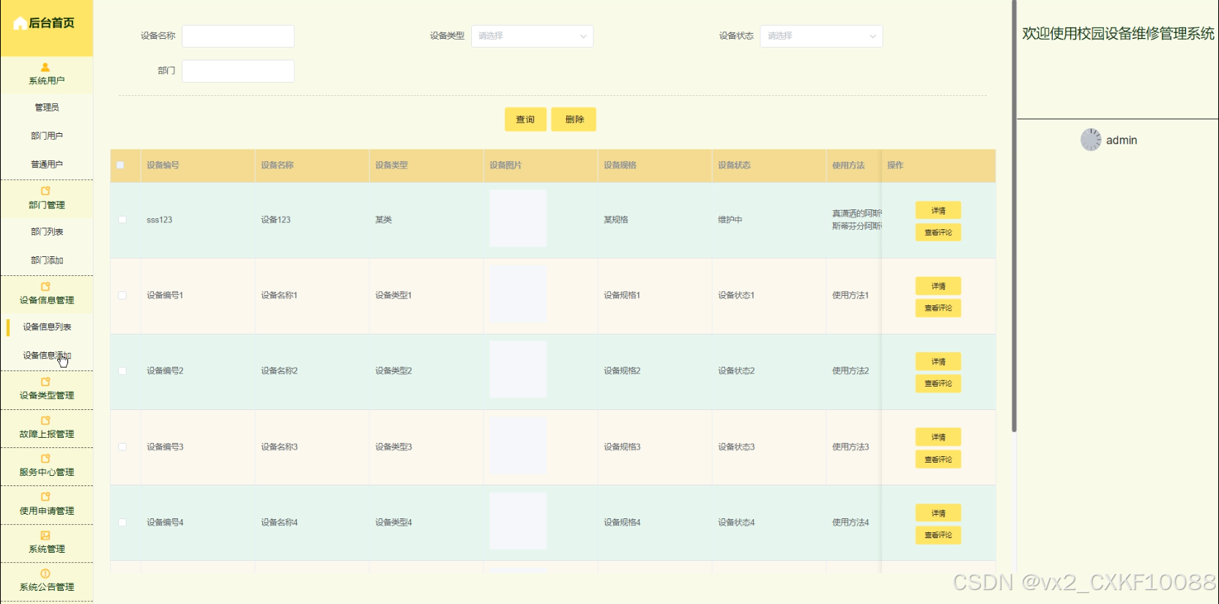
Task: Click the 设备名称 search input field
Action: click(x=238, y=36)
